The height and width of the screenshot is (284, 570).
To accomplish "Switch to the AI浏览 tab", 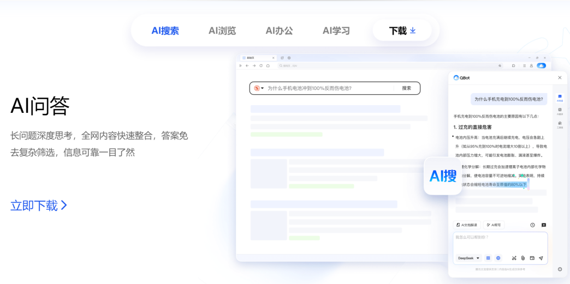I will [x=222, y=31].
